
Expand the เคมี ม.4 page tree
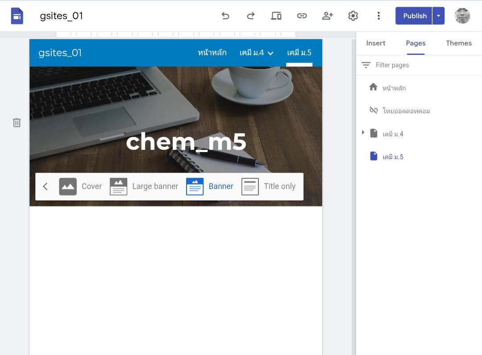pos(363,132)
